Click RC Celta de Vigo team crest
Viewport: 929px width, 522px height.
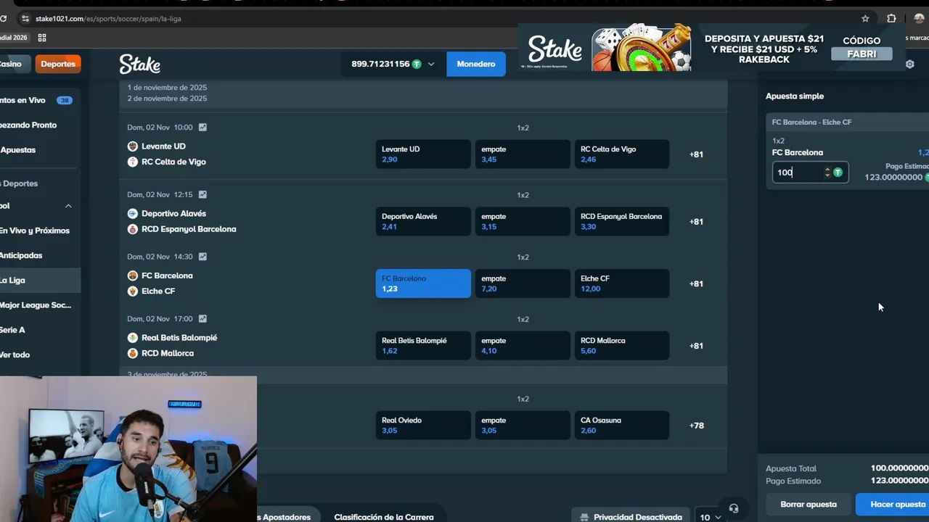[x=132, y=162]
